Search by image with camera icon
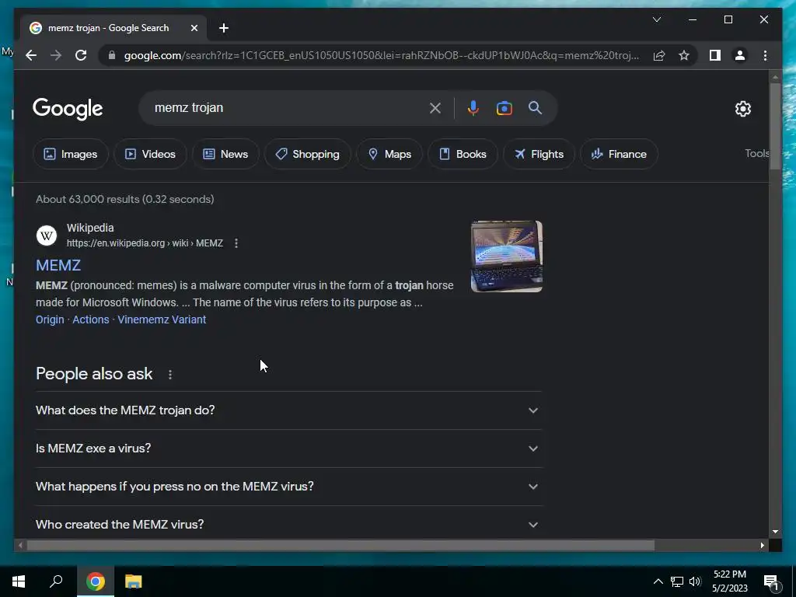The width and height of the screenshot is (796, 597). 504,107
